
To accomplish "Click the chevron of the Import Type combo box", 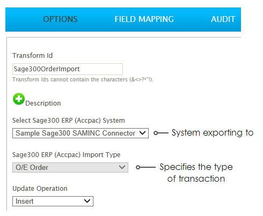I will point(122,167).
